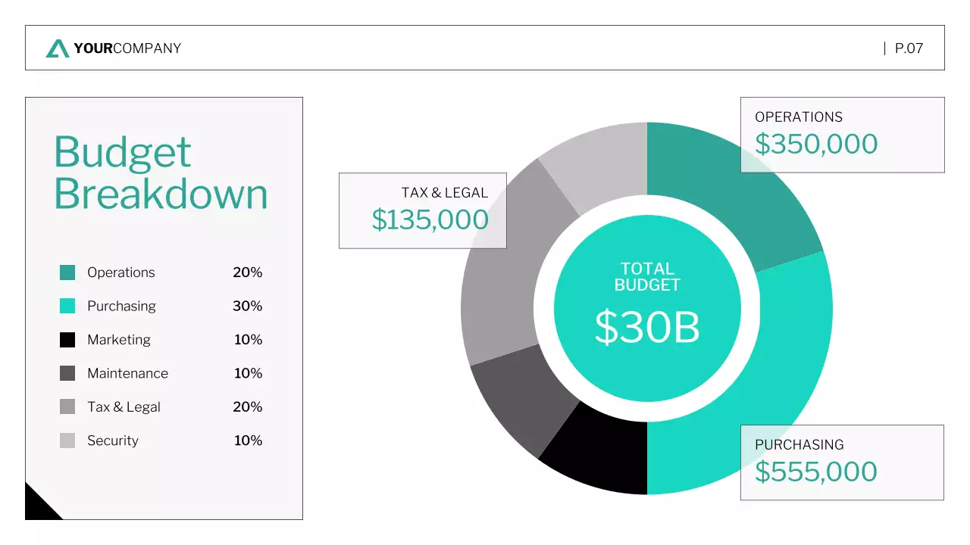Click the TOTAL BUDGET $30B center circle
Screen dimensions: 970x545
(648, 307)
